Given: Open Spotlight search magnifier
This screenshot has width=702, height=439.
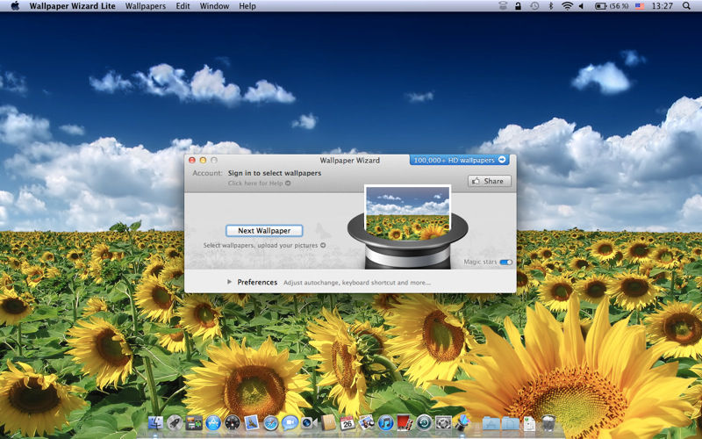Looking at the screenshot, I should [x=686, y=6].
